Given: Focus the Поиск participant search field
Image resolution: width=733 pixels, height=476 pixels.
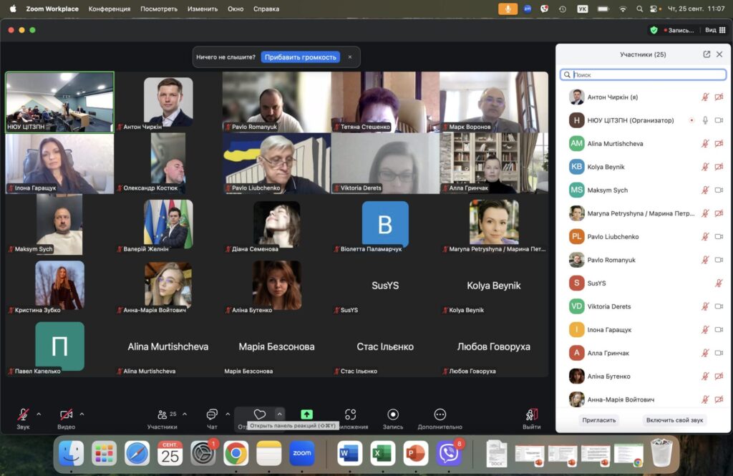Looking at the screenshot, I should (644, 75).
